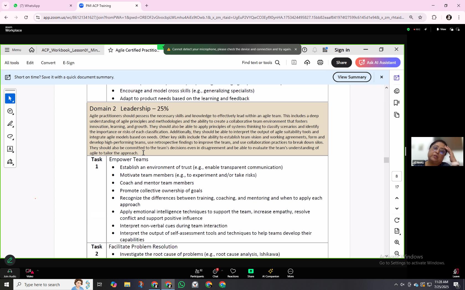Screen dimensions: 465x290
Task: Click the green Zoom Share button
Action: pos(251,273)
